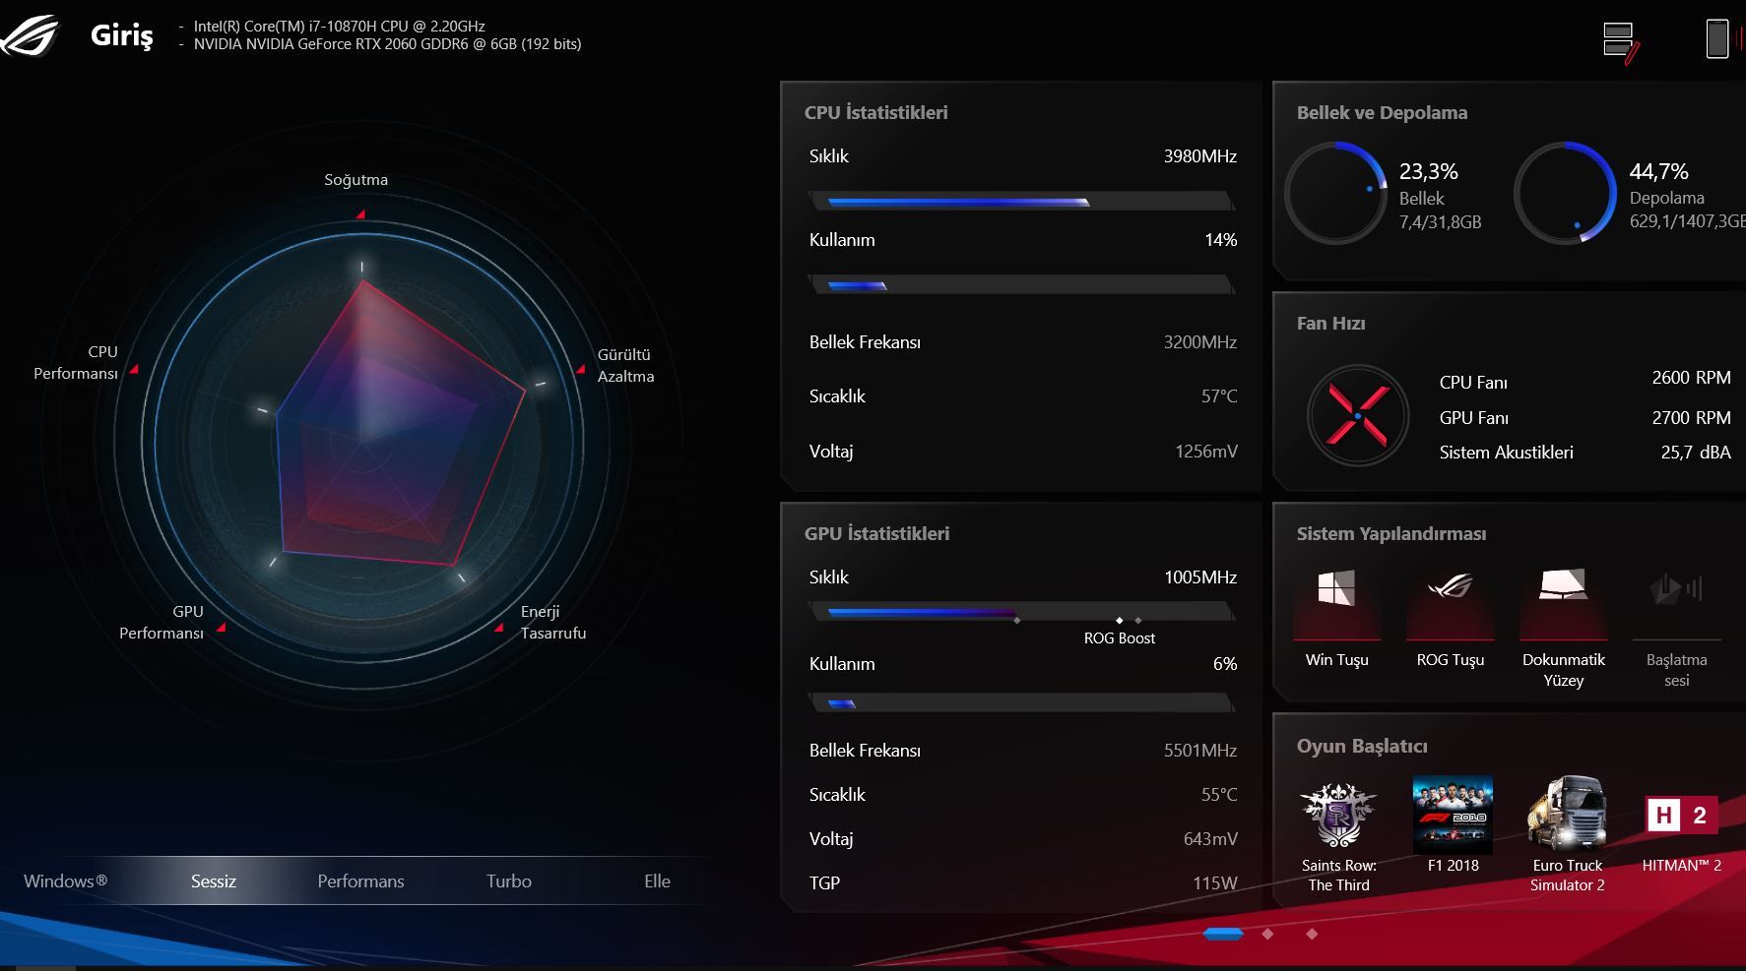Click the 115W TGP value
Viewport: 1746px width, 971px height.
[x=1215, y=883]
